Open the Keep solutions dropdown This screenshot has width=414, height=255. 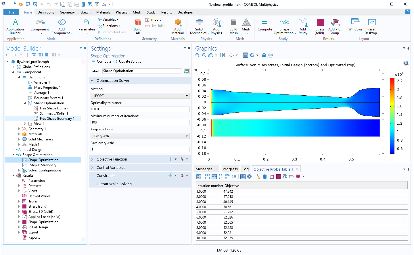point(140,136)
